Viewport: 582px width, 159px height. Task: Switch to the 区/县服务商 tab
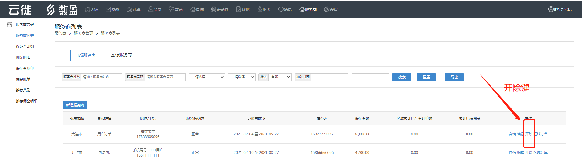tap(121, 55)
